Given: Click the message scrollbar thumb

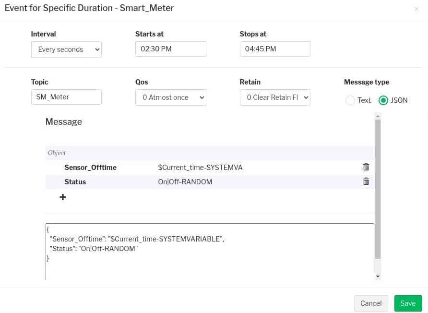Looking at the screenshot, I should click(378, 189).
